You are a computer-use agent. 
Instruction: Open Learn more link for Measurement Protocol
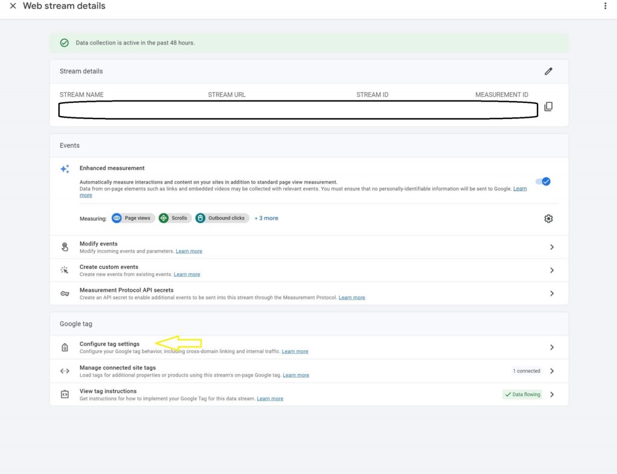click(x=352, y=298)
